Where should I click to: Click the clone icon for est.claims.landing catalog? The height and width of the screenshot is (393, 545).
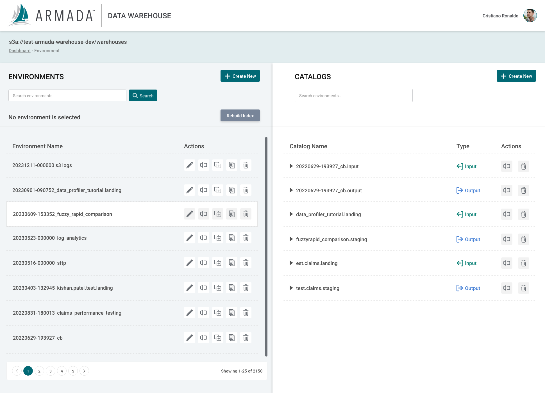(507, 263)
